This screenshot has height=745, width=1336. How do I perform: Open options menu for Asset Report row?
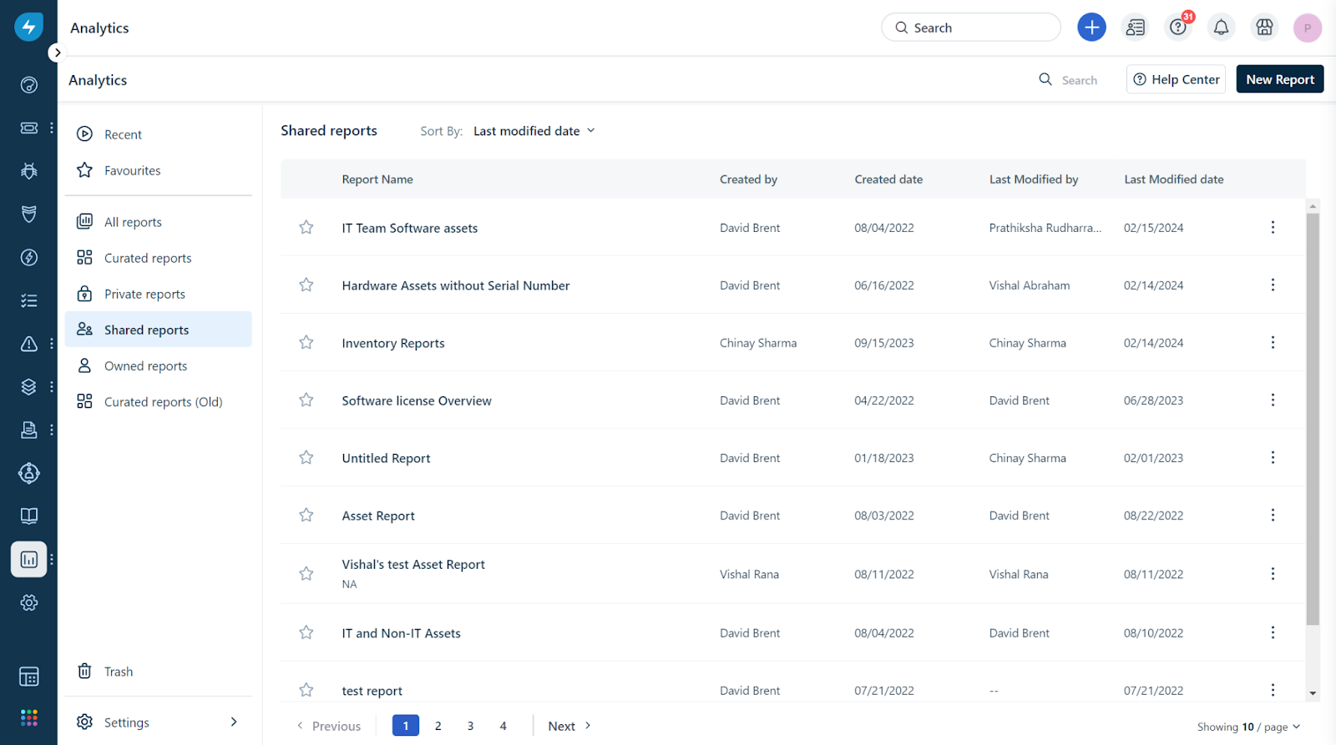(1273, 516)
